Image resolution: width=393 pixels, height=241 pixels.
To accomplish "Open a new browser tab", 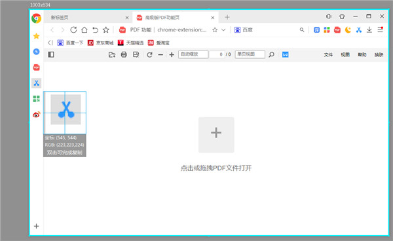I will coord(227,17).
